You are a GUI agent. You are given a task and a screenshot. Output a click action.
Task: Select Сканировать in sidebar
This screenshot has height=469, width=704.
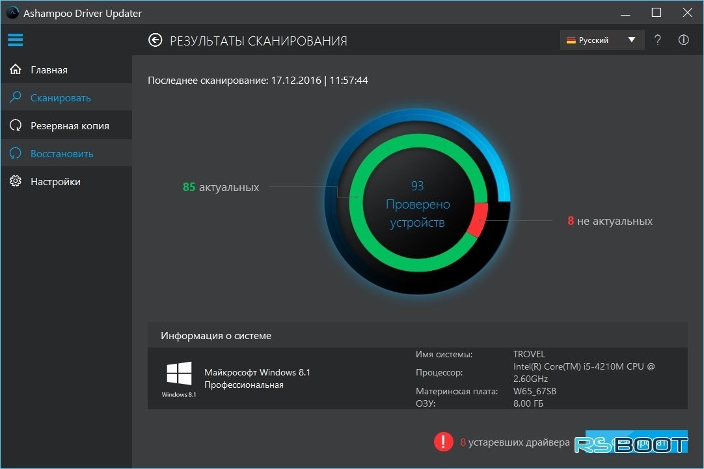coord(66,97)
